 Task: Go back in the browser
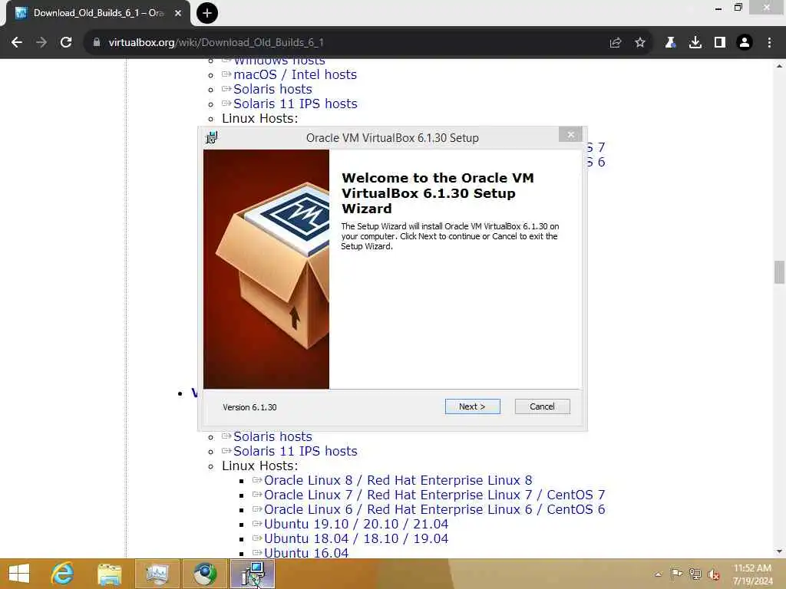pyautogui.click(x=17, y=43)
